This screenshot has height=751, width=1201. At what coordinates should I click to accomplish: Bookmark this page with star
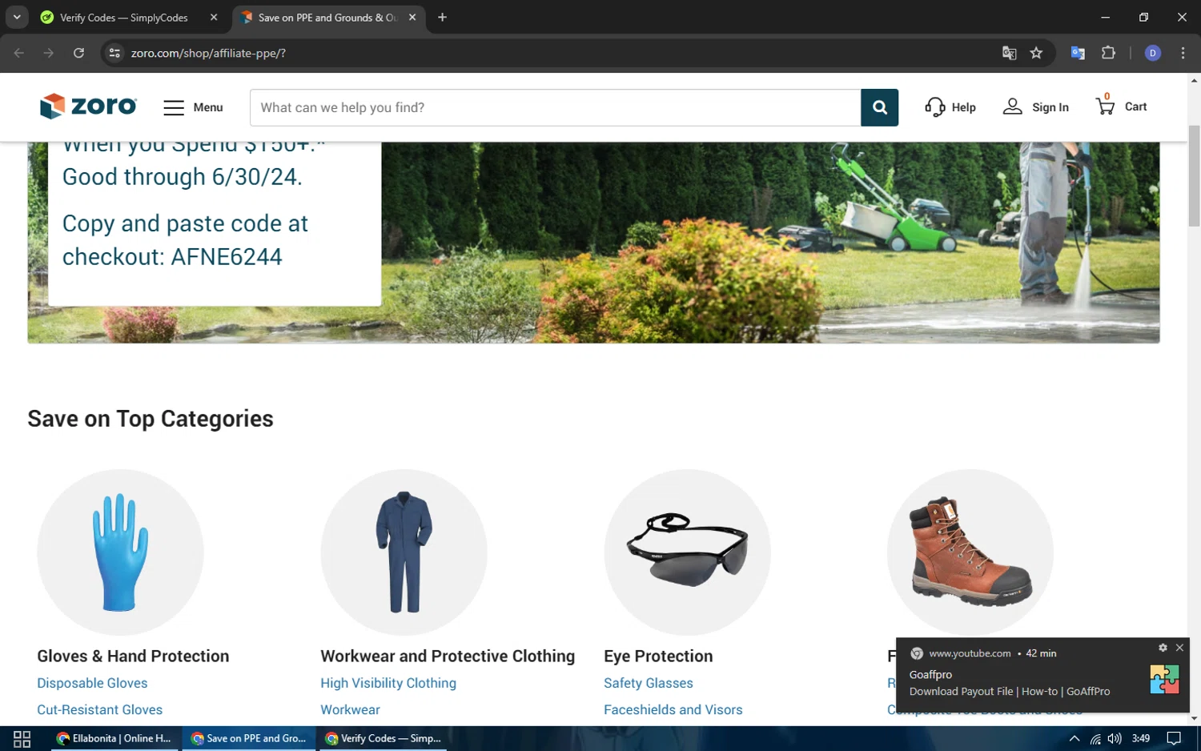(x=1036, y=53)
